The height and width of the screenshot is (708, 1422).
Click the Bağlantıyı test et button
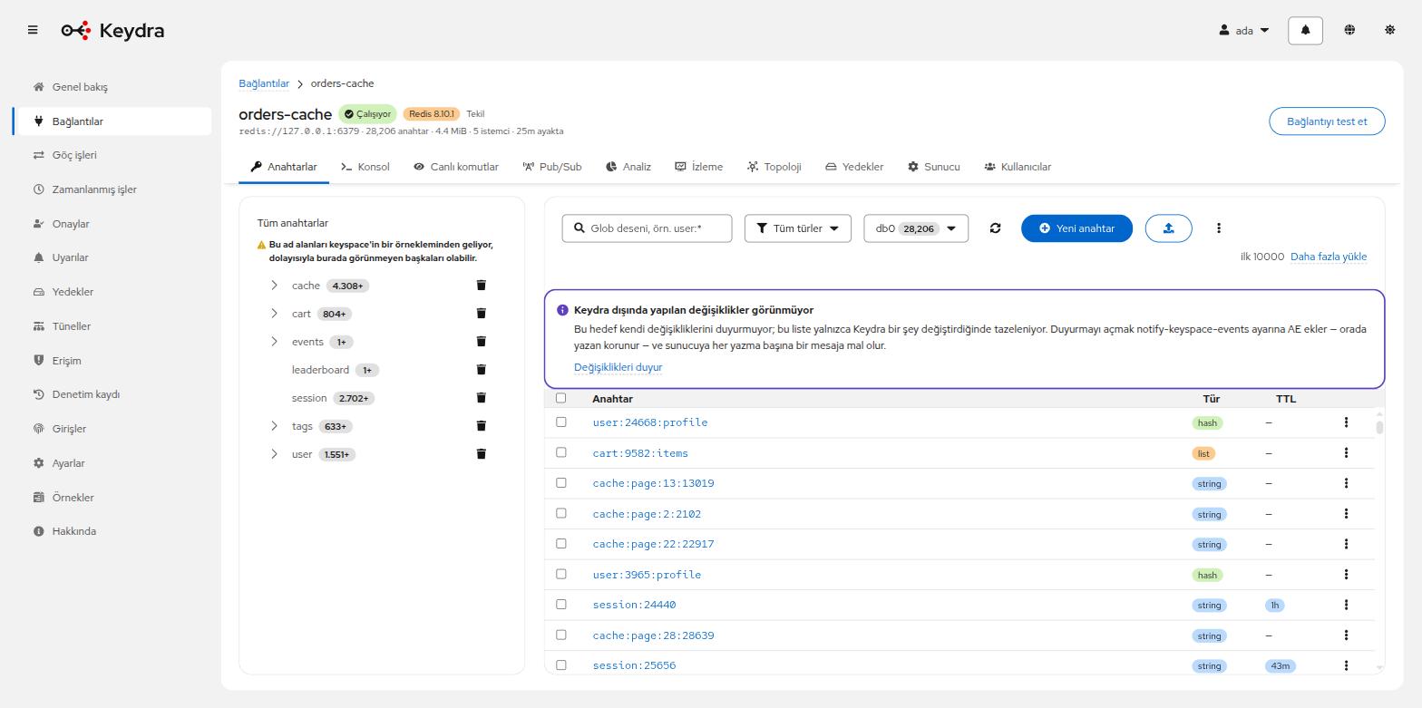pyautogui.click(x=1327, y=121)
